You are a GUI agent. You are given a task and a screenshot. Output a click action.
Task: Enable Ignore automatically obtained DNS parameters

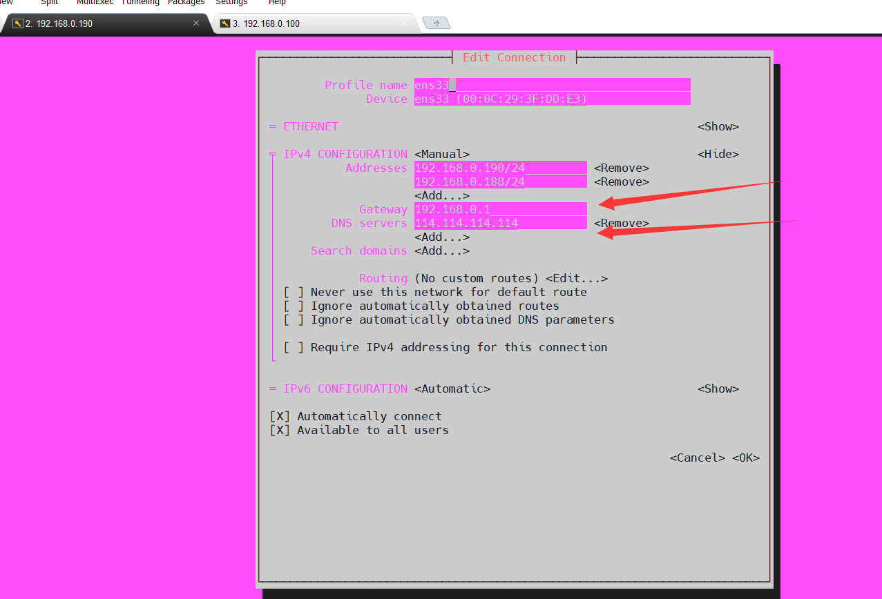[x=294, y=320]
